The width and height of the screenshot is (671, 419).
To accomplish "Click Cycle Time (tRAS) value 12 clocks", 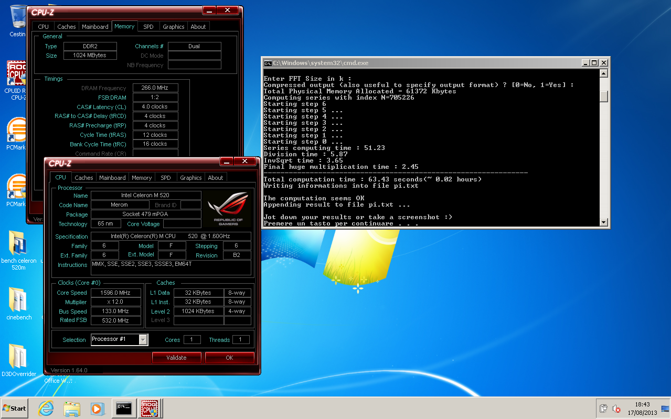I will (155, 135).
